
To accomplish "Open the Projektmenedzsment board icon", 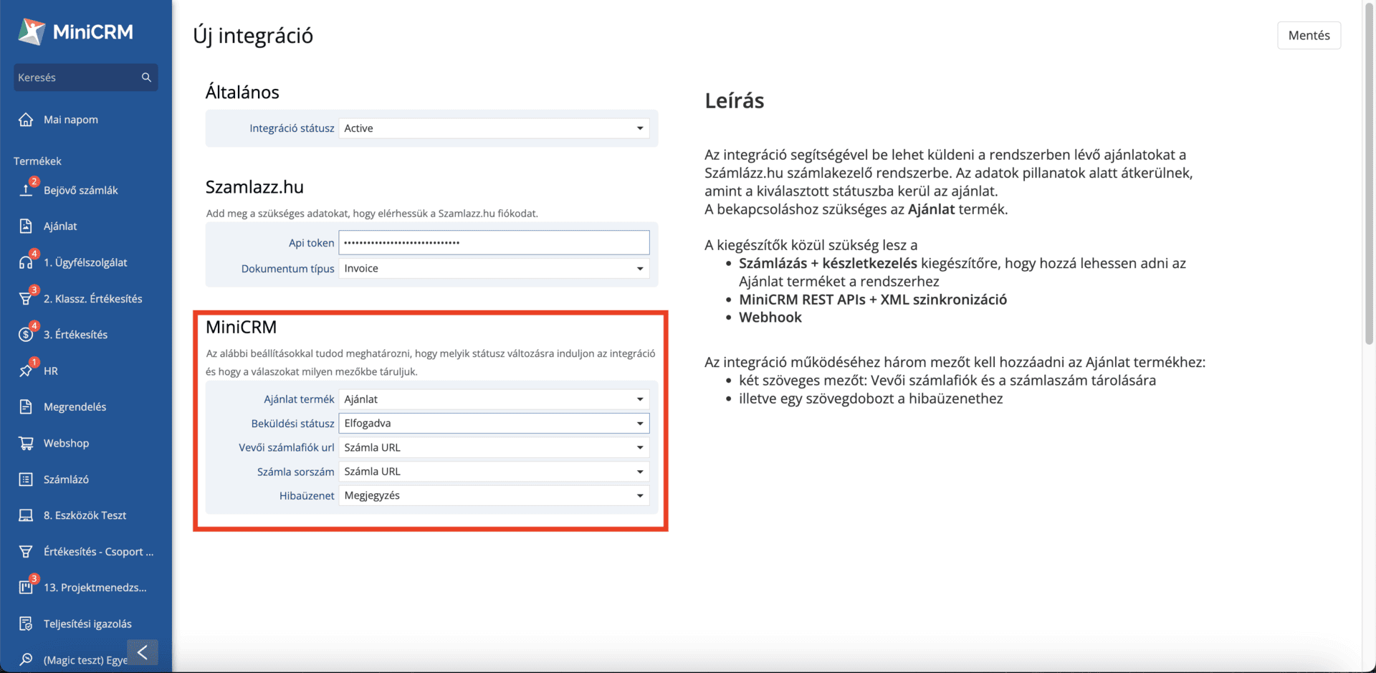I will (x=26, y=588).
